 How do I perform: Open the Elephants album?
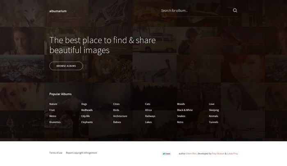click(87, 122)
